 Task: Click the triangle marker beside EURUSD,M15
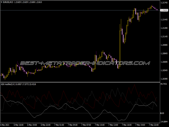pyautogui.click(x=2, y=3)
